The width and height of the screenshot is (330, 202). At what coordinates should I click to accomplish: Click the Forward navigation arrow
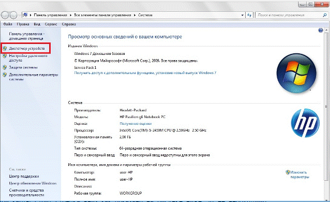tap(13, 15)
